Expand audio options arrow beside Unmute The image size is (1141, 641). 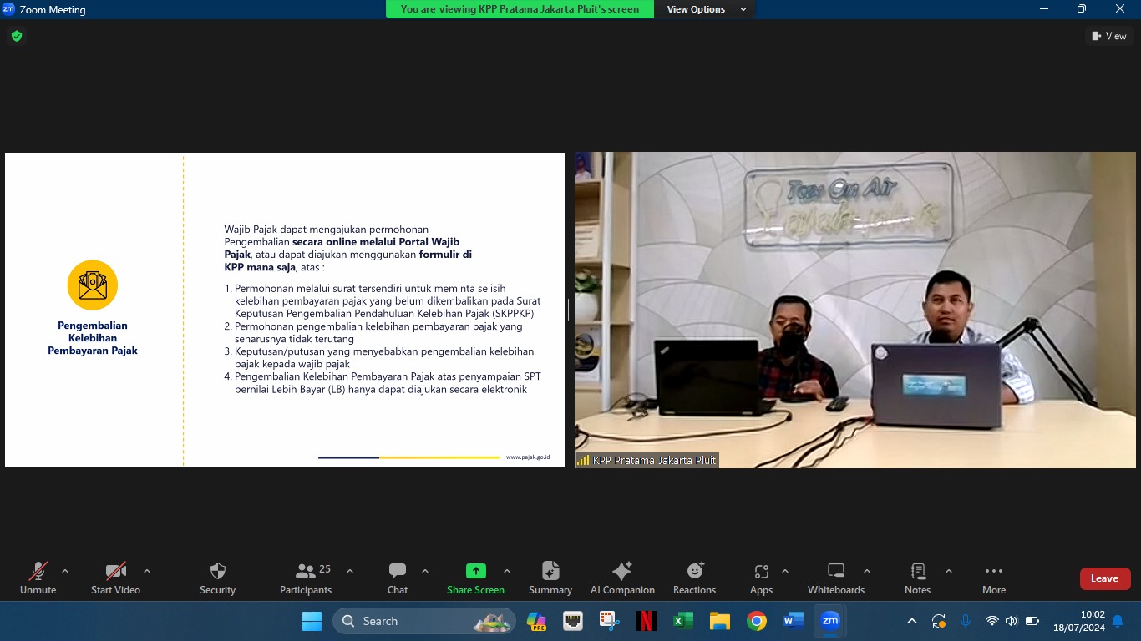point(65,572)
